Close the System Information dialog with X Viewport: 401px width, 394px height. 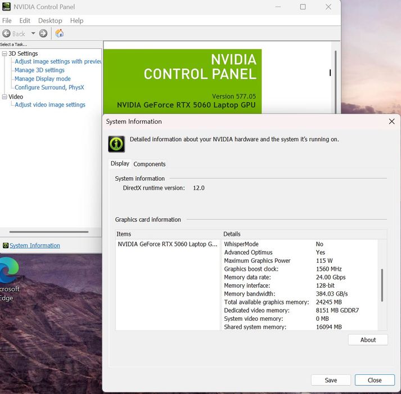[x=391, y=122]
